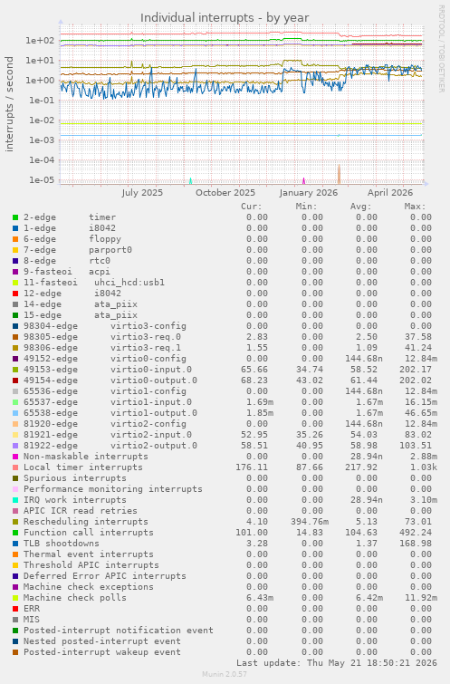Click the January 2026 axis label
450x684 pixels.
pyautogui.click(x=308, y=193)
